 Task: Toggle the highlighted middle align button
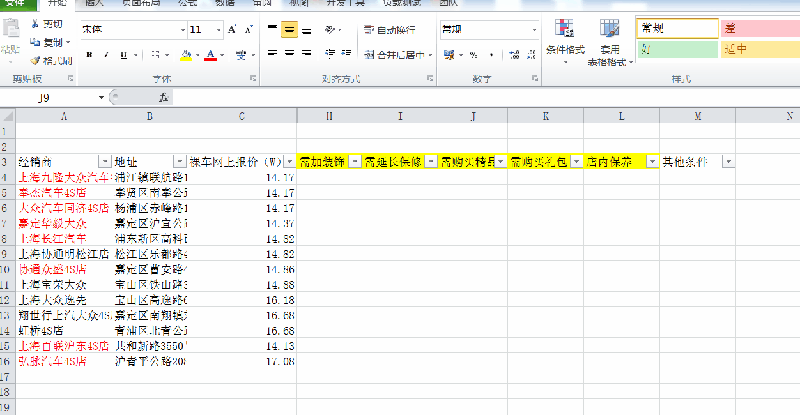(289, 29)
